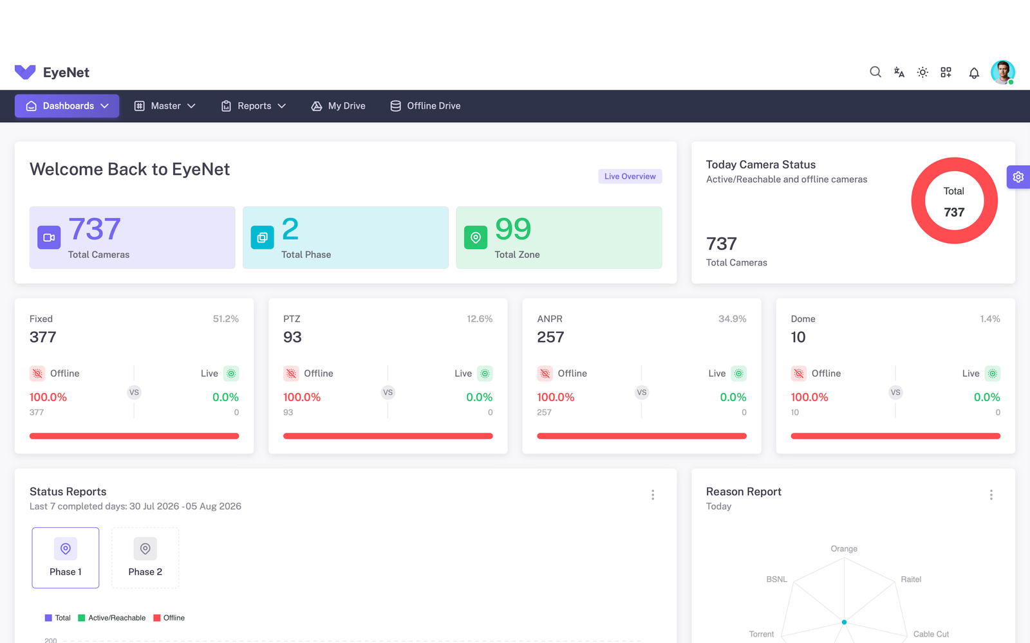This screenshot has height=643, width=1030.
Task: Click the Dome card live icon
Action: [993, 374]
